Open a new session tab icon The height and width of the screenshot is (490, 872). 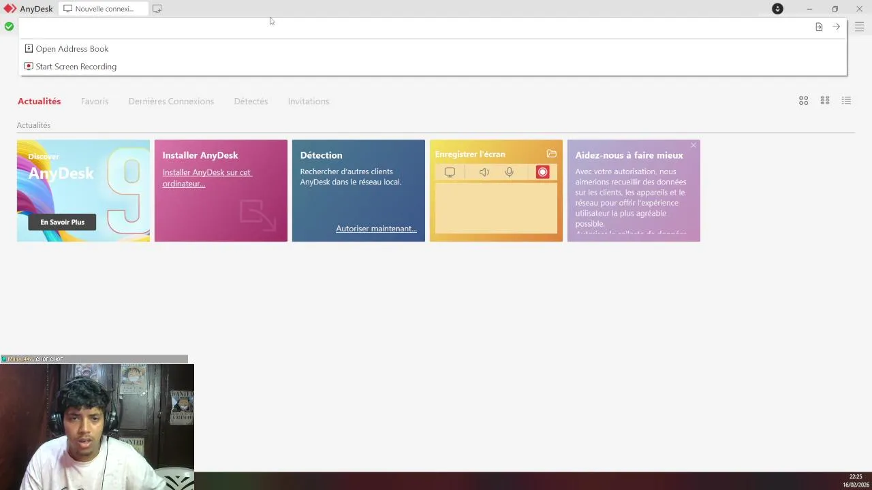(x=157, y=9)
